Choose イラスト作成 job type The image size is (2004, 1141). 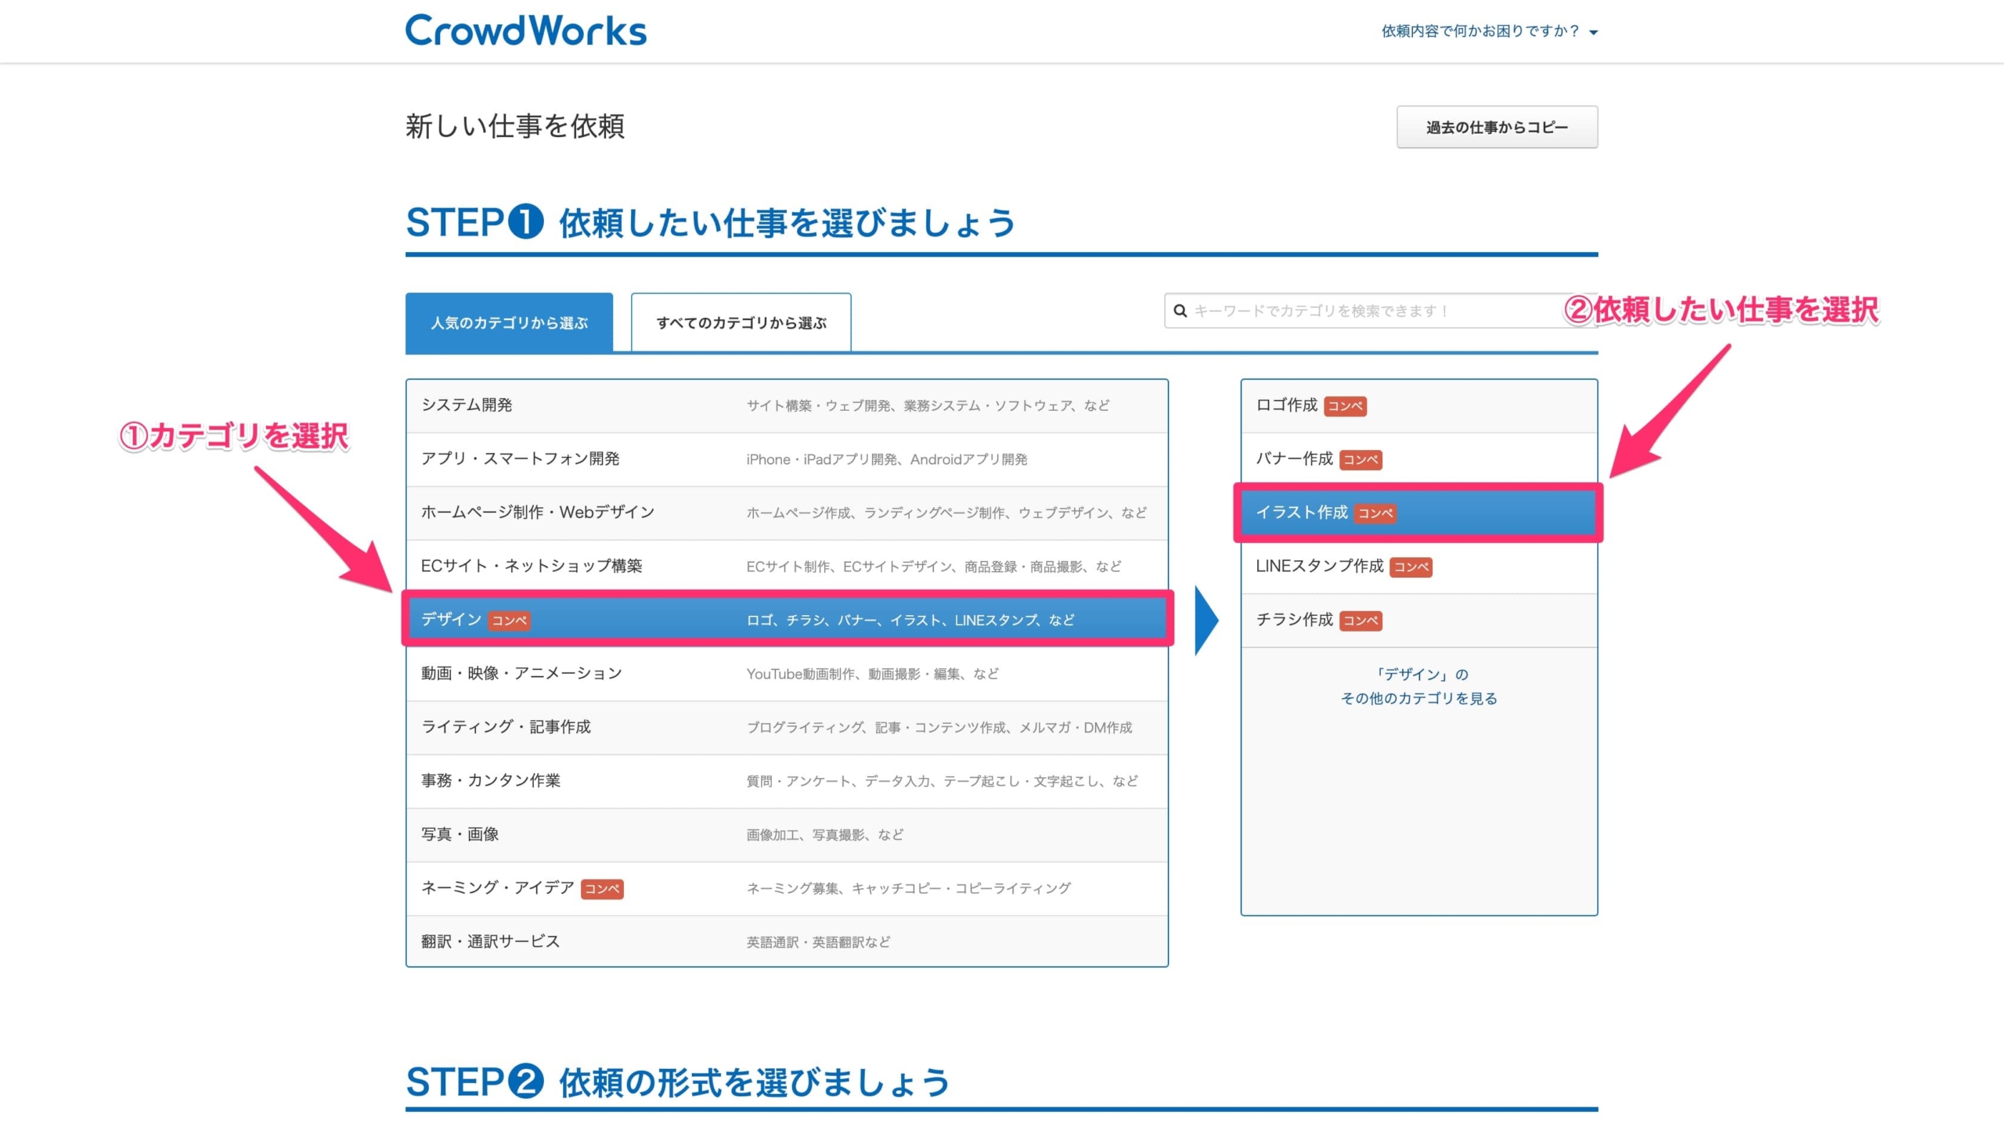(1301, 513)
